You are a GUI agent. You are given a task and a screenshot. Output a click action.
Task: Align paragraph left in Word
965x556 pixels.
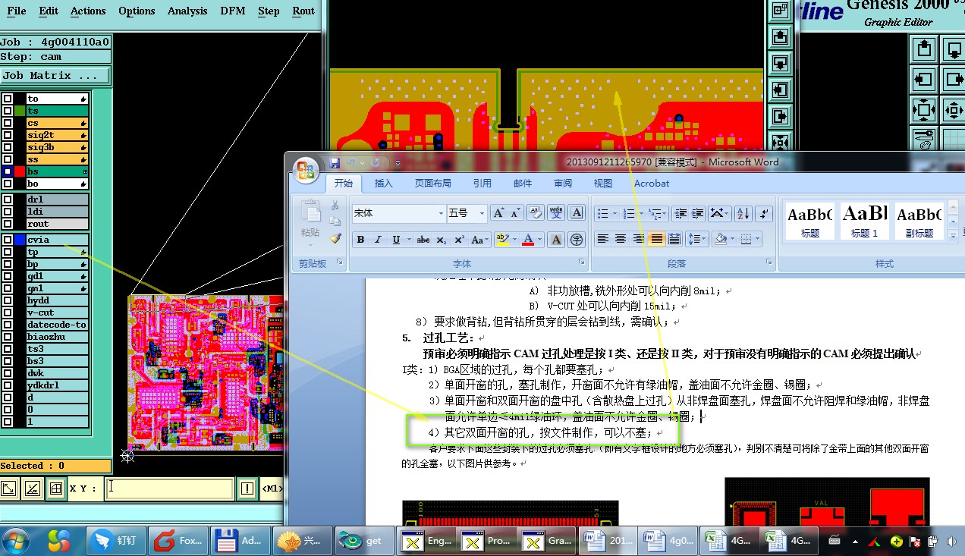[x=602, y=240]
